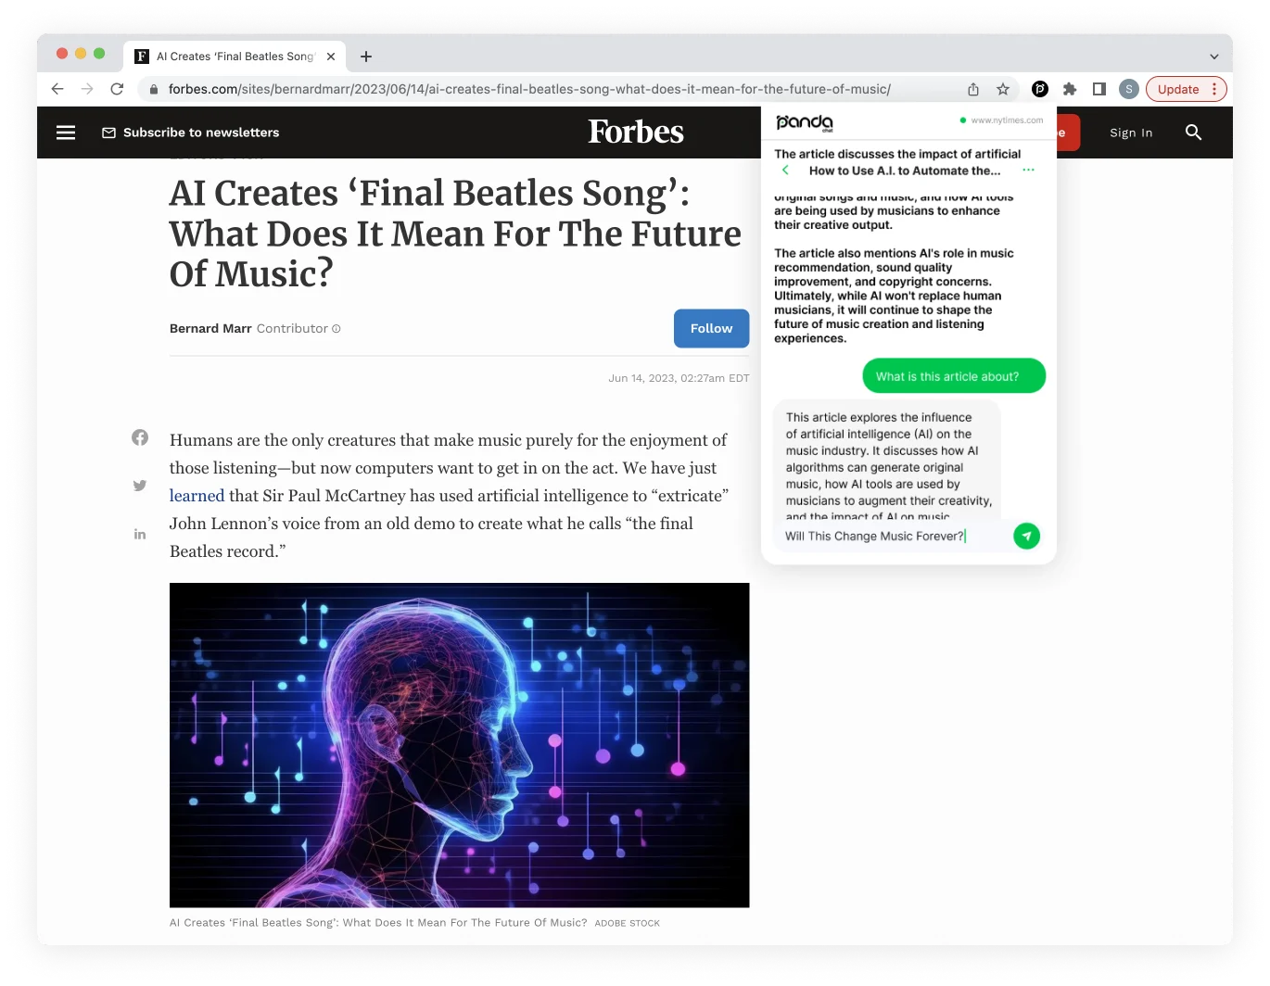Image resolution: width=1270 pixels, height=986 pixels.
Task: Select the 'AI Creates Final Beatles Song' tab
Action: pyautogui.click(x=235, y=57)
